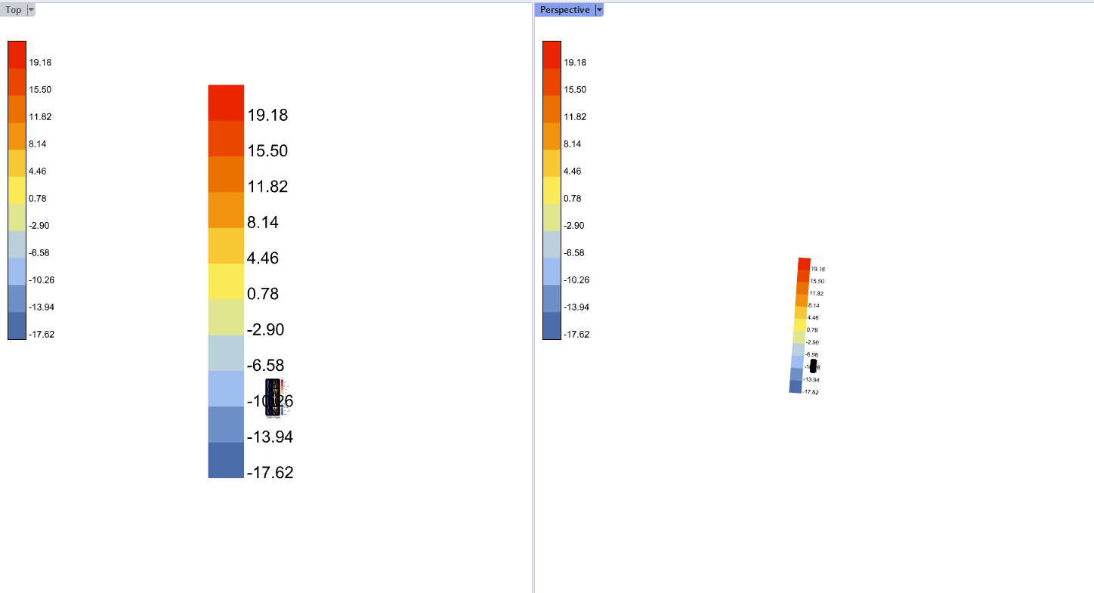Click the divider between Top and Perspective viewports
This screenshot has height=593, width=1094.
coord(533,302)
